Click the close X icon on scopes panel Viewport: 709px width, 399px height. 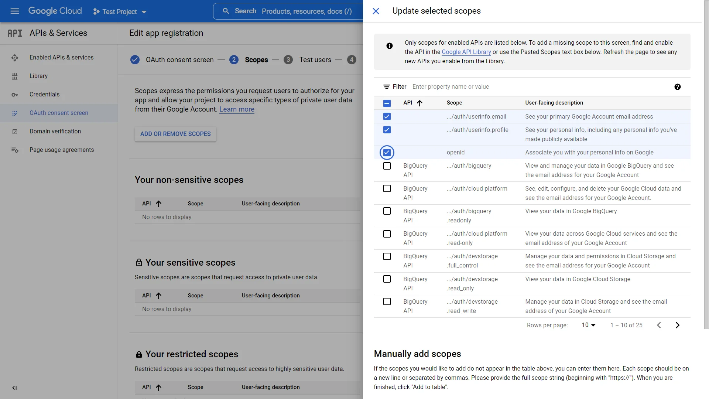(376, 11)
